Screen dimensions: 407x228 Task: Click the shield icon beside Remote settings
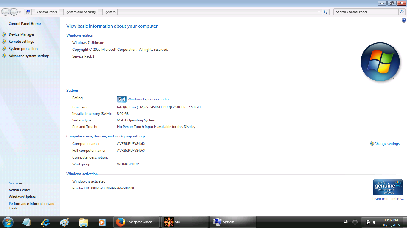(x=4, y=42)
